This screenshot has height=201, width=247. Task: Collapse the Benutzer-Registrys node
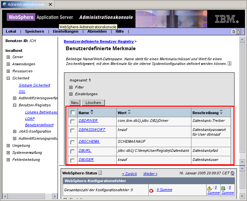[14, 105]
